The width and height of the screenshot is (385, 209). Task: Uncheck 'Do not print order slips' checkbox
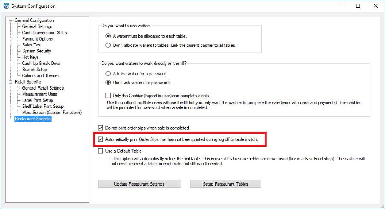[x=101, y=128]
